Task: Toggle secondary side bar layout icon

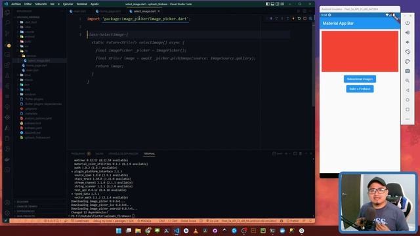Action: tap(277, 4)
